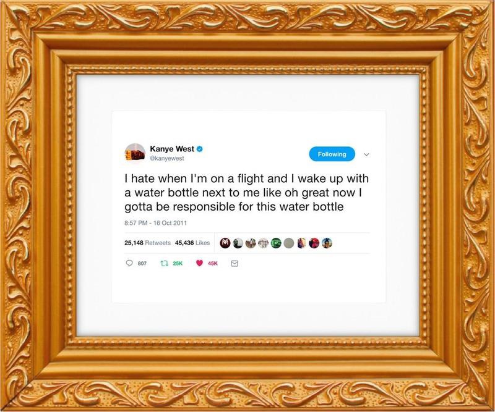Open the Kanye West display name link
The image size is (495, 412).
[x=172, y=149]
